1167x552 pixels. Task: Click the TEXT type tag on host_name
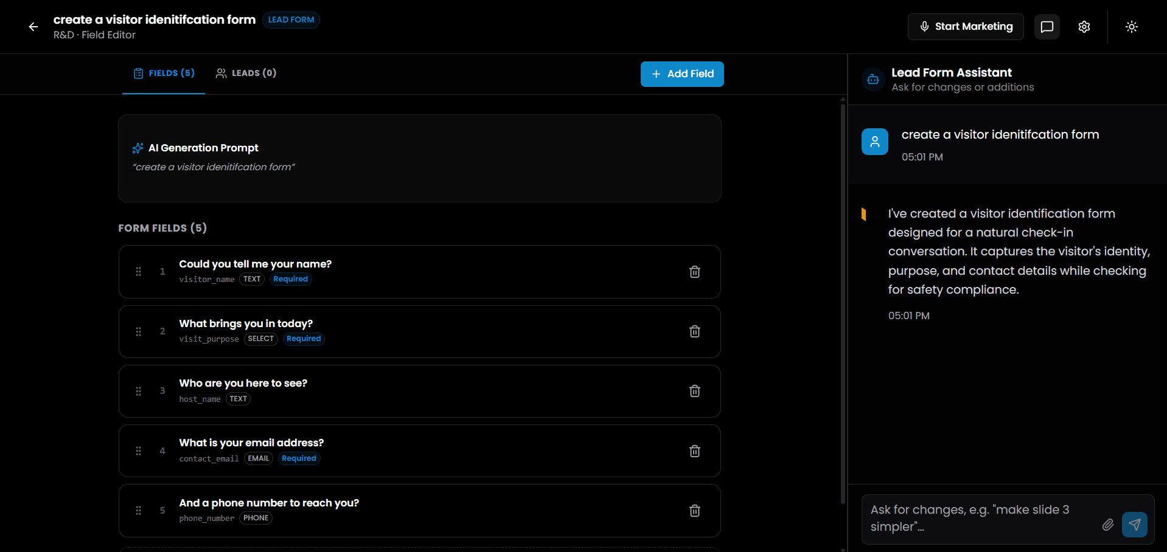point(239,399)
